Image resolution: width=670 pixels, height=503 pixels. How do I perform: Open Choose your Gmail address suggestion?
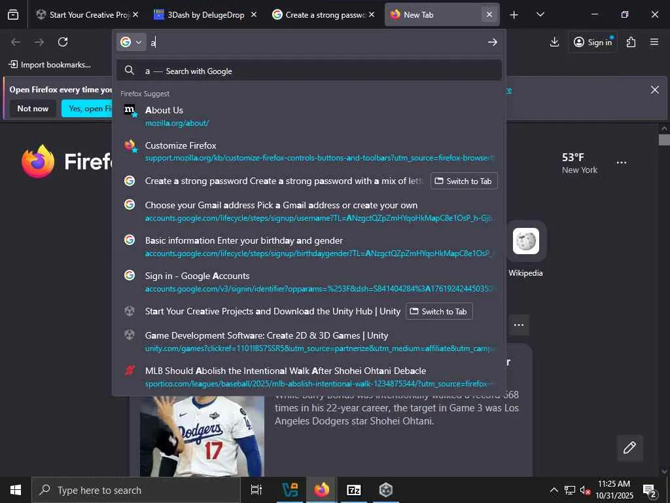point(309,212)
